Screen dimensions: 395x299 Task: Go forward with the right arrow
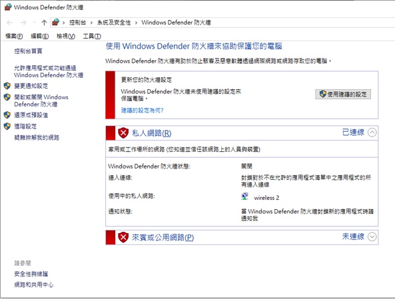23,23
